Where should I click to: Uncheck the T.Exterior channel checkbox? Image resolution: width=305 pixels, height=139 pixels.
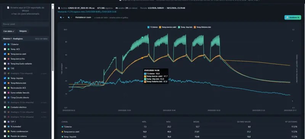click(5, 44)
